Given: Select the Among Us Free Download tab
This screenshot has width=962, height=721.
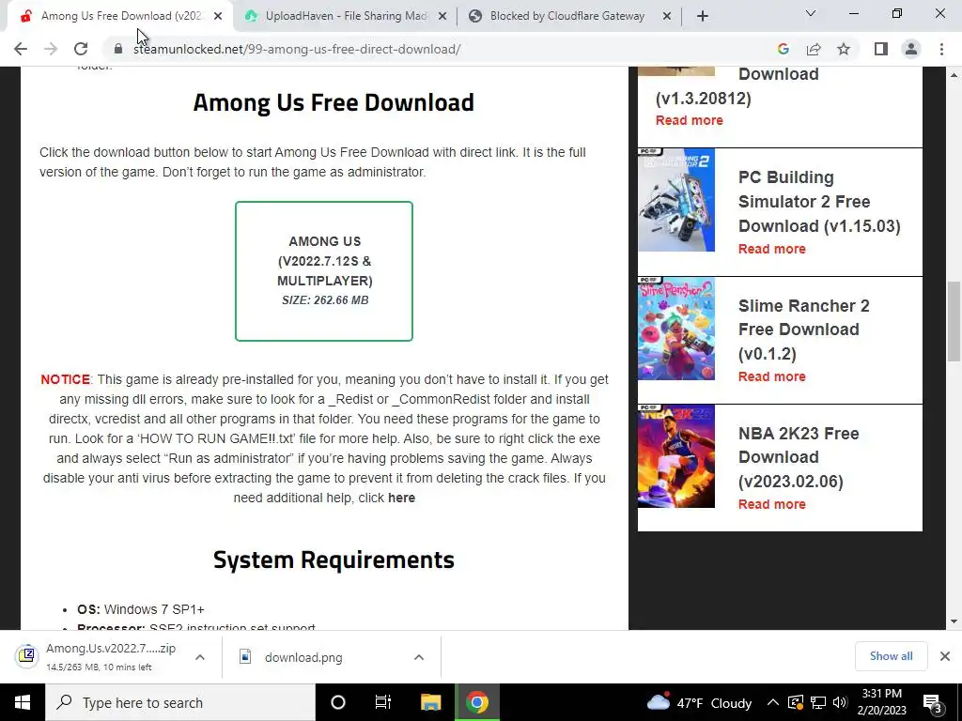Looking at the screenshot, I should tap(121, 17).
